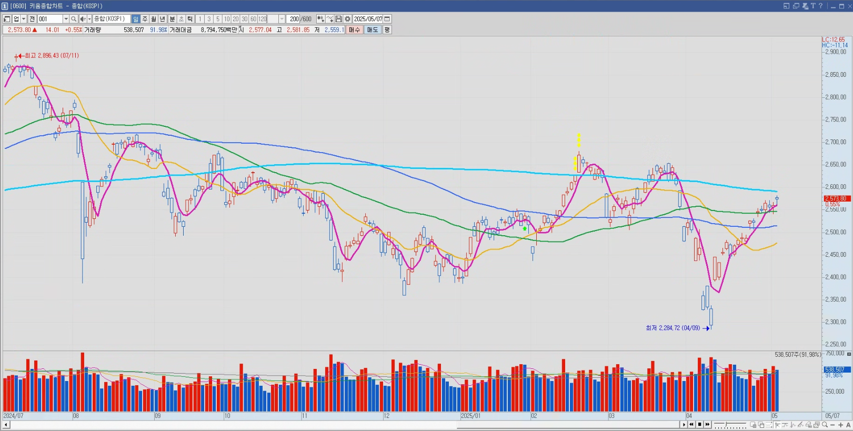Screen dimensions: 853x431
Task: Select the 10 interval button
Action: (227, 19)
